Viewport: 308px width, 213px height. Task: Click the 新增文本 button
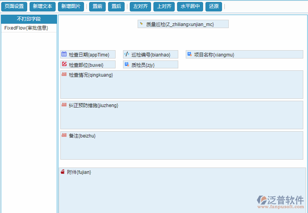coord(43,6)
